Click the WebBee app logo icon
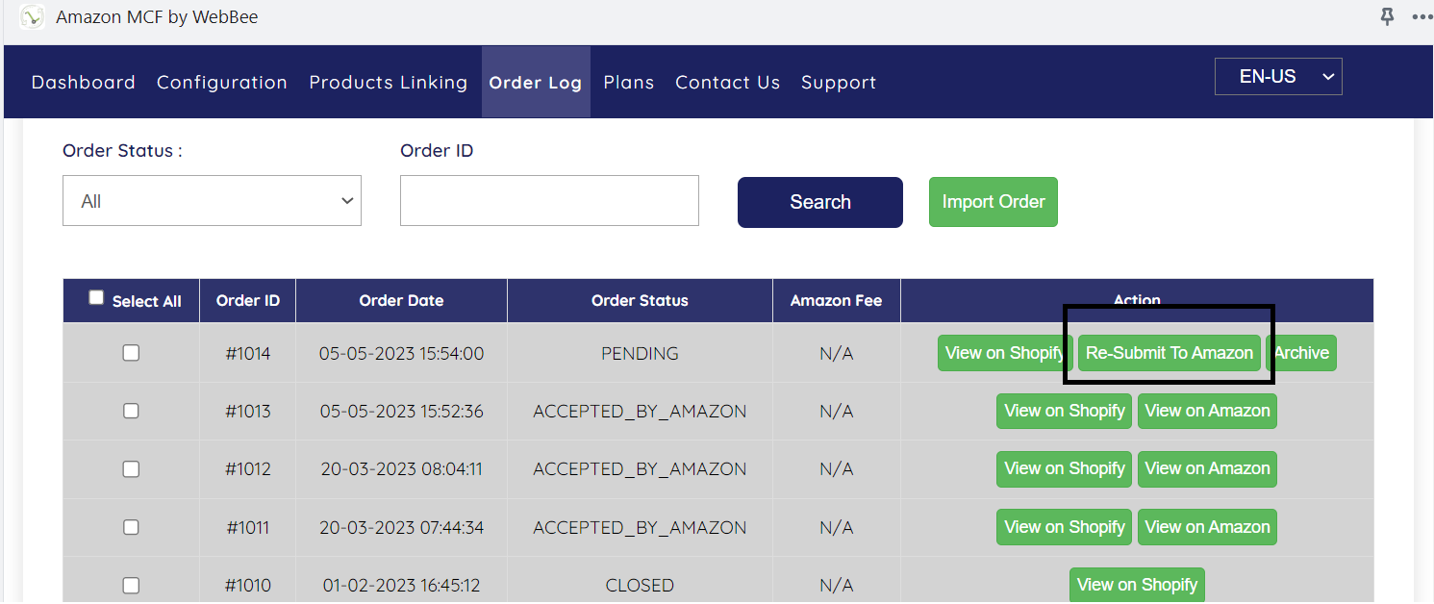 pyautogui.click(x=32, y=17)
